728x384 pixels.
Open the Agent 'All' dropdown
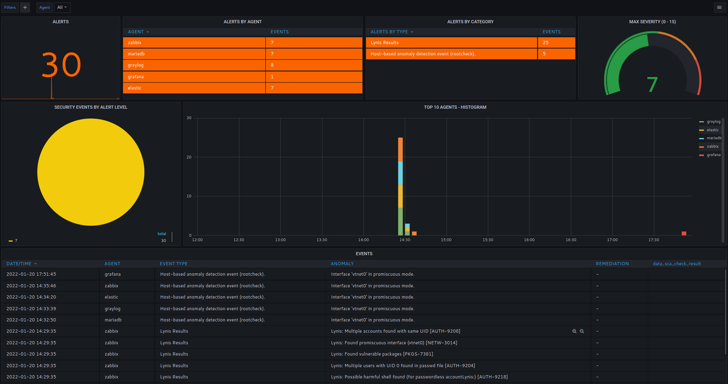click(62, 7)
